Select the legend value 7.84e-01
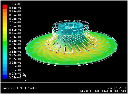The width and height of the screenshot is (128, 94). tap(15, 22)
